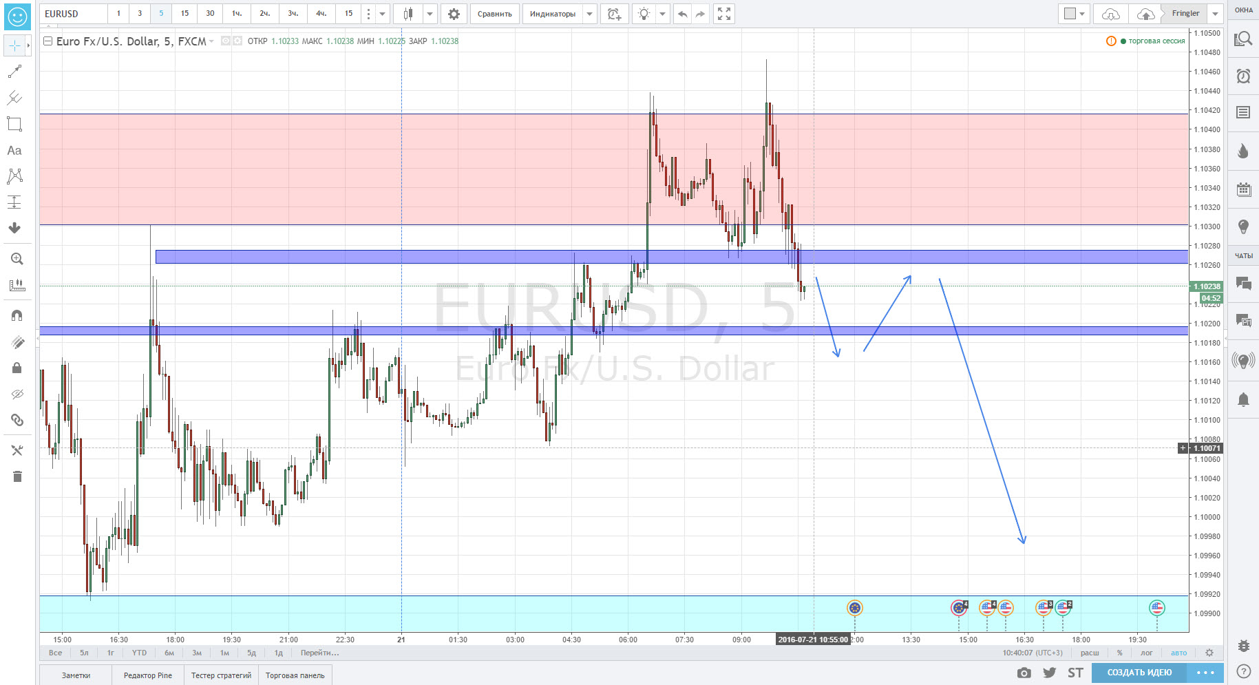Activate the zoom-in magnifier tool
1259x685 pixels.
tap(17, 259)
